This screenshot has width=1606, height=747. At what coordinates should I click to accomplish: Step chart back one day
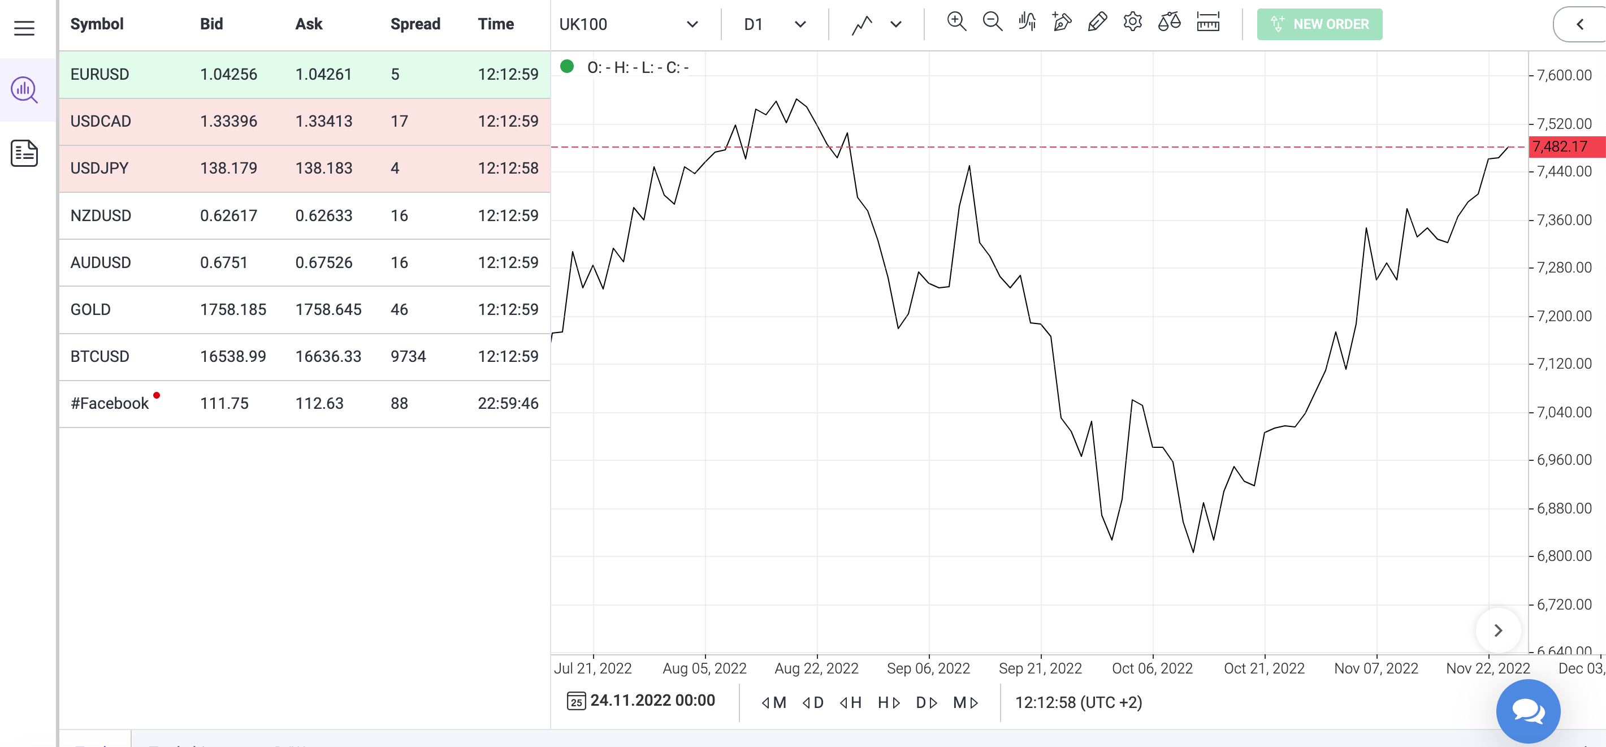[813, 703]
